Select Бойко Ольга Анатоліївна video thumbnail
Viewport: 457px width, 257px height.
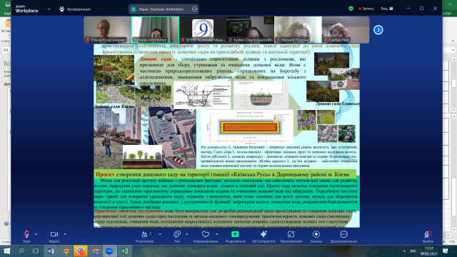(x=251, y=30)
